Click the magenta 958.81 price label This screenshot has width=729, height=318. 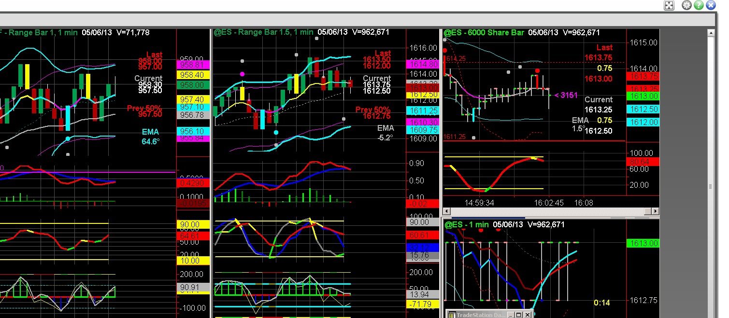click(193, 64)
